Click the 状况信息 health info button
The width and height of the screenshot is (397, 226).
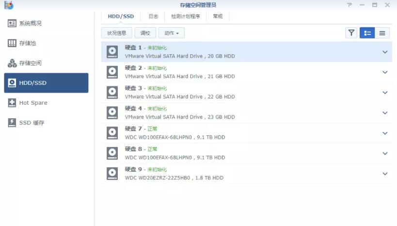[116, 33]
